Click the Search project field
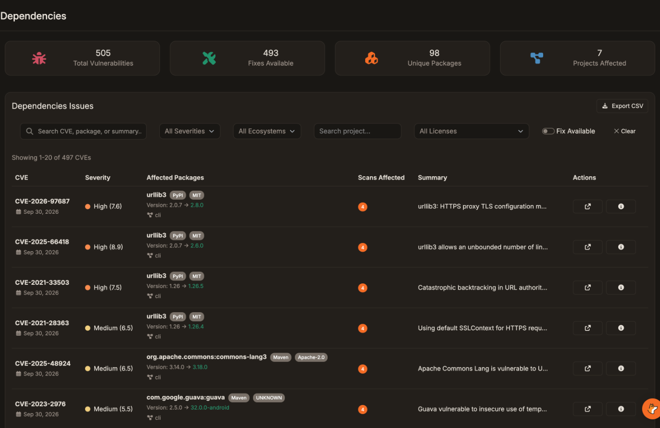This screenshot has height=428, width=660. (x=357, y=131)
